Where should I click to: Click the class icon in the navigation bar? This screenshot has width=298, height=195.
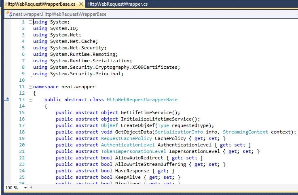pyautogui.click(x=9, y=14)
